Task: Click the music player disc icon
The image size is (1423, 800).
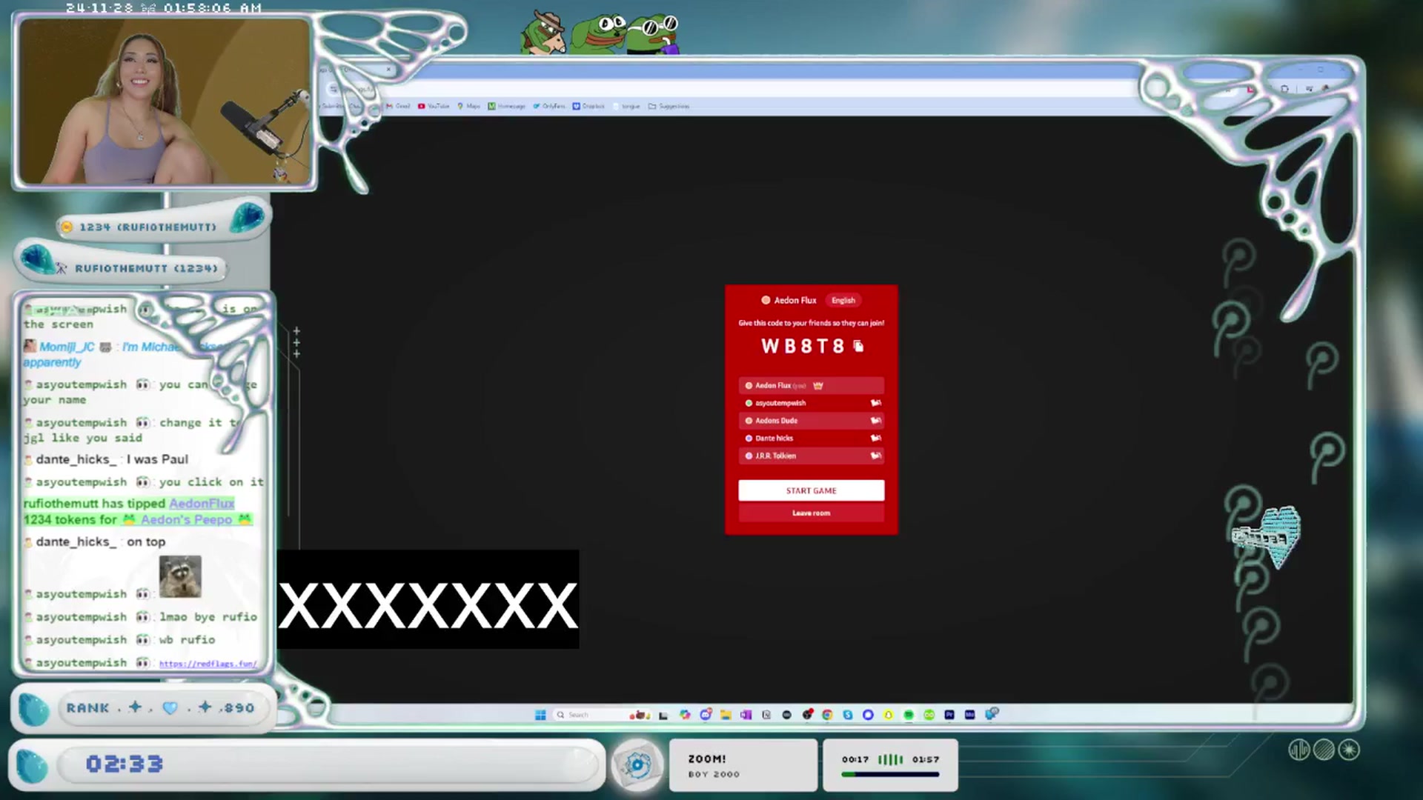Action: [637, 765]
